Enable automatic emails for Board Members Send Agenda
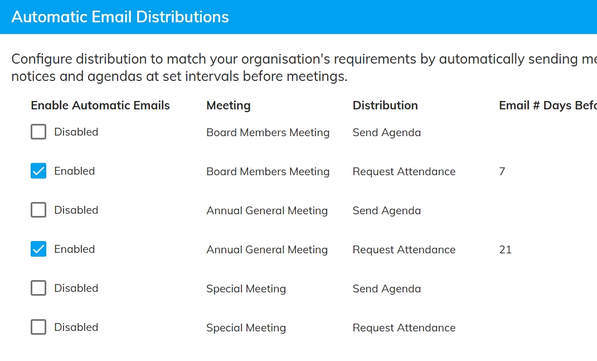597x361 pixels. coord(38,132)
